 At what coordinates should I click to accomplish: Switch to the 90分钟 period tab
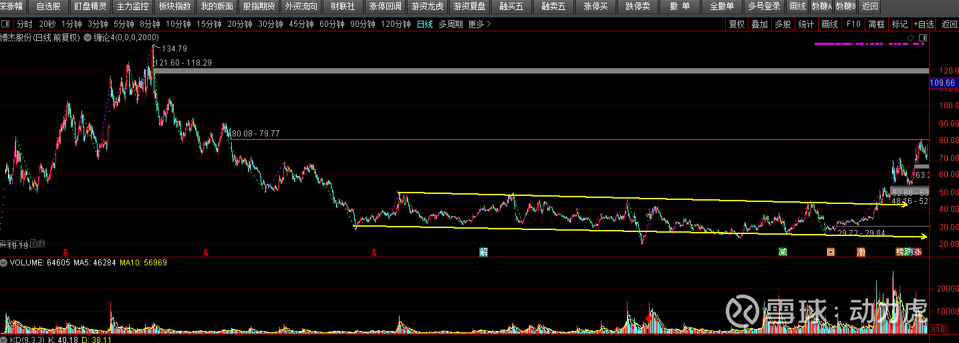(x=363, y=24)
